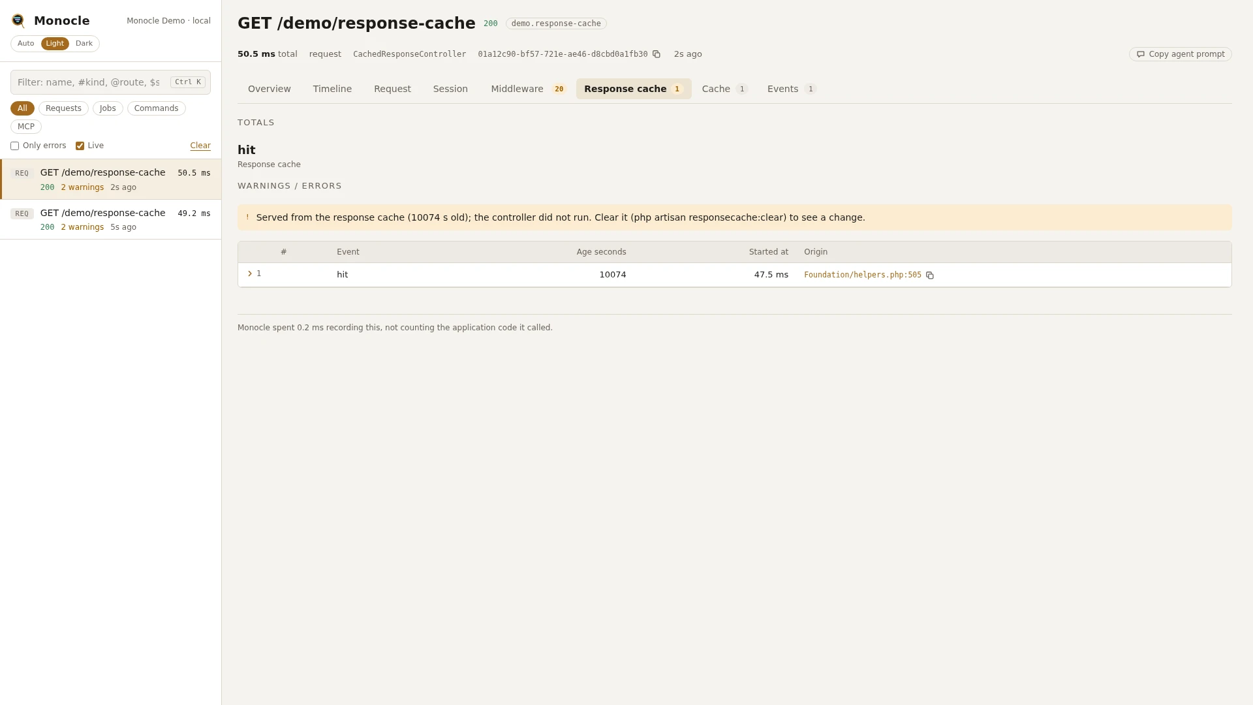Viewport: 1253px width, 705px height.
Task: Select the Response cache tab
Action: pos(634,89)
